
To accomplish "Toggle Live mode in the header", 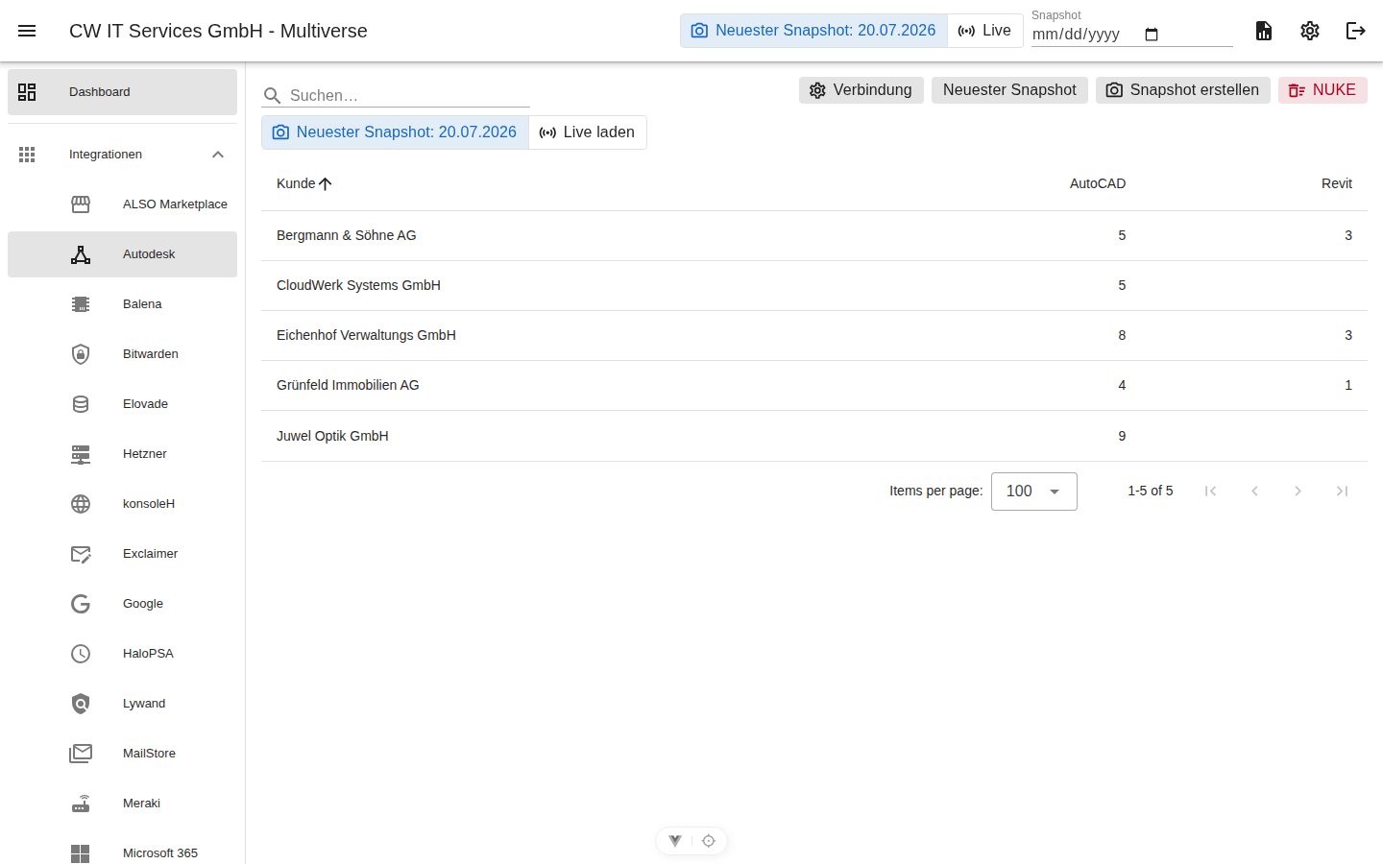I will point(984,31).
